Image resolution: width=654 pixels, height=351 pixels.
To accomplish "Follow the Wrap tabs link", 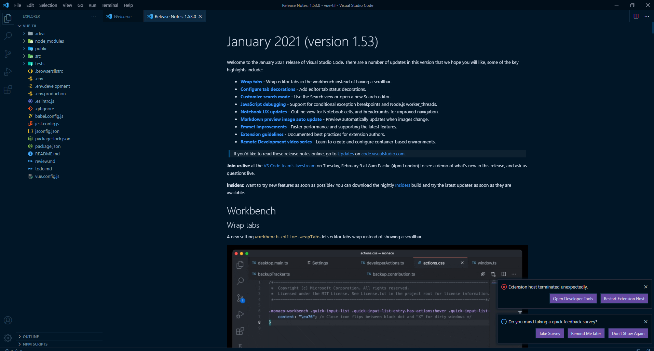I will click(x=251, y=82).
